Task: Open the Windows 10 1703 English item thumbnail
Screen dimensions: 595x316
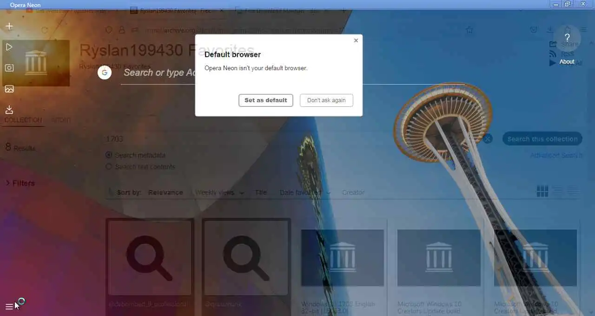Action: (x=343, y=258)
